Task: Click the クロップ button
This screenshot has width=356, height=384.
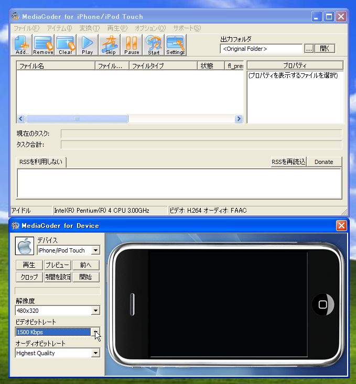Action: pyautogui.click(x=29, y=277)
